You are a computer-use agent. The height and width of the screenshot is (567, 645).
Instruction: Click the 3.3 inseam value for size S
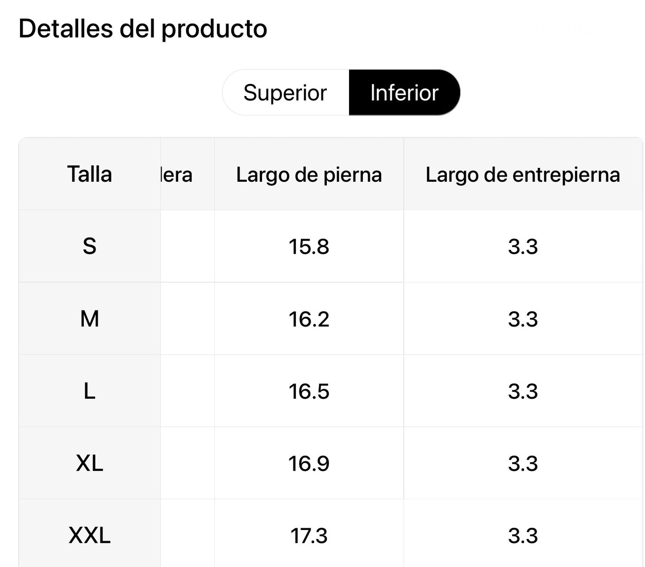[523, 246]
